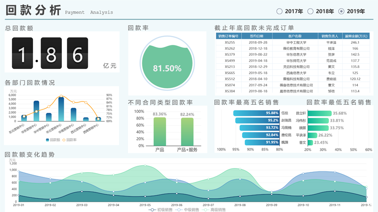The image size is (378, 212).
Task: Toggle 回款额 legend icon in department chart
Action: 48,140
